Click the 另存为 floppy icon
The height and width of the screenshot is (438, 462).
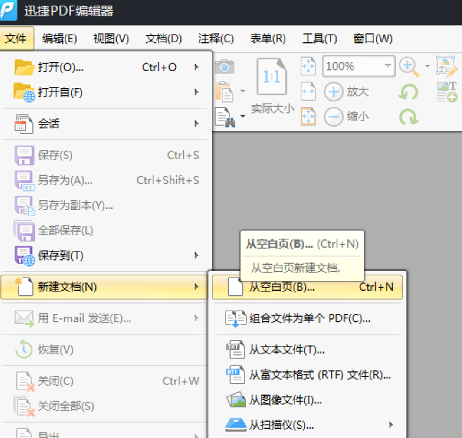tap(25, 180)
